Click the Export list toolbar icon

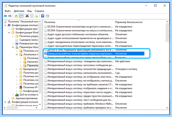(36, 16)
